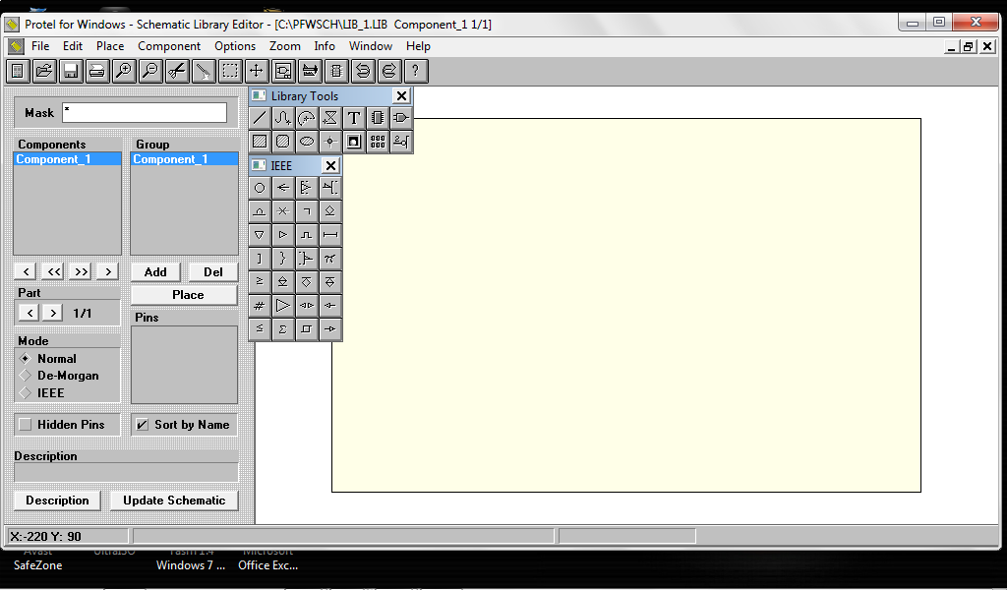Viewport: 1007px width, 590px height.
Task: Open a library file using the Open icon
Action: (43, 70)
